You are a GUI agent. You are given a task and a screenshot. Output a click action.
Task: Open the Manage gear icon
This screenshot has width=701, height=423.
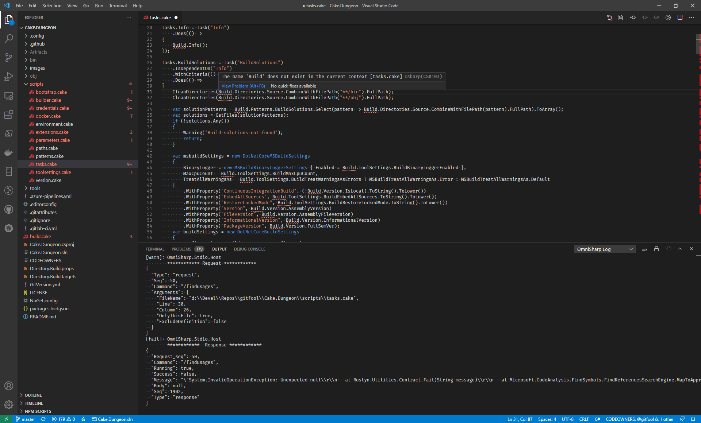[x=9, y=405]
